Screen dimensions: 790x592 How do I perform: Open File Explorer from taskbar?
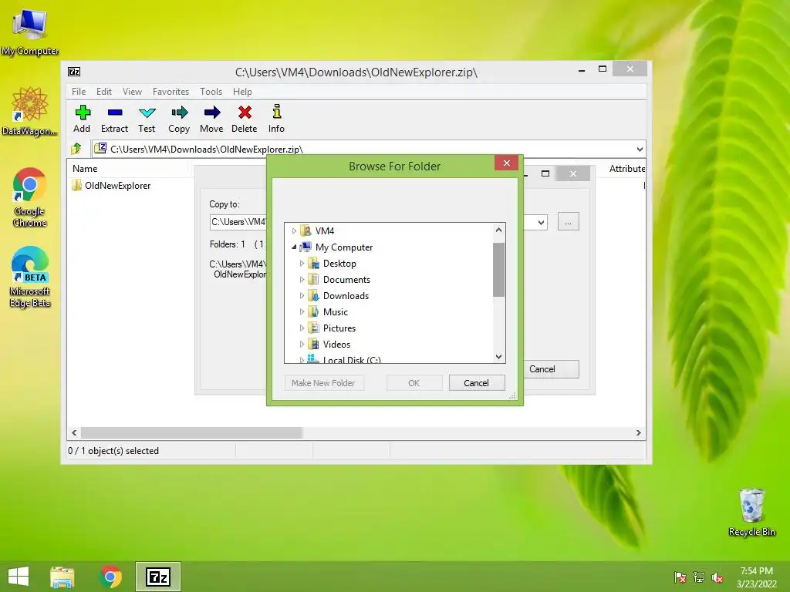[62, 577]
